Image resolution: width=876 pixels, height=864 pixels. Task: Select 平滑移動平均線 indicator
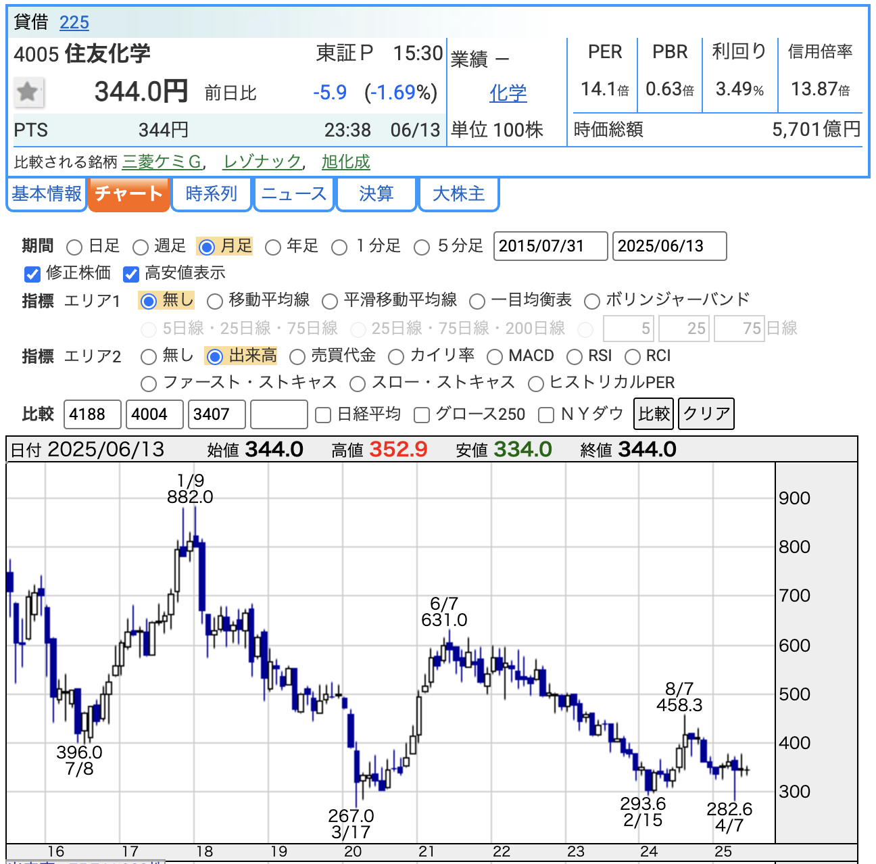[x=330, y=301]
